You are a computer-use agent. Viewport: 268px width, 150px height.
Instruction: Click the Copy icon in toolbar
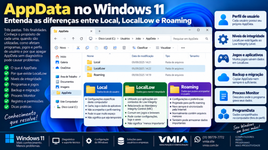tap(87, 48)
